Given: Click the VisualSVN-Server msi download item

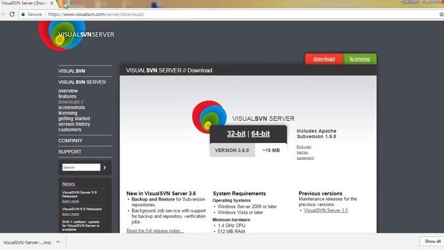Looking at the screenshot, I should [27, 242].
